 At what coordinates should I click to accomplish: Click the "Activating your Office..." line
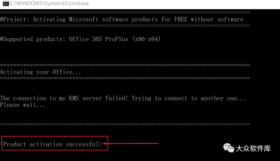coord(40,72)
